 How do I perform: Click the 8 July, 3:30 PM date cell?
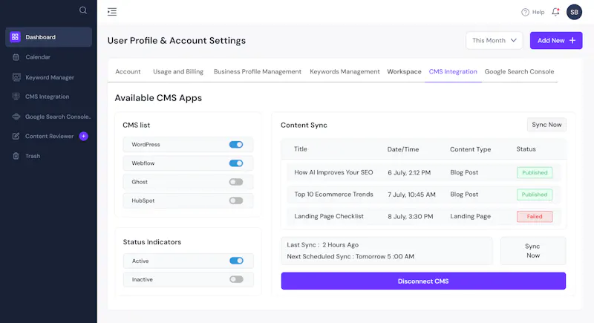coord(411,217)
